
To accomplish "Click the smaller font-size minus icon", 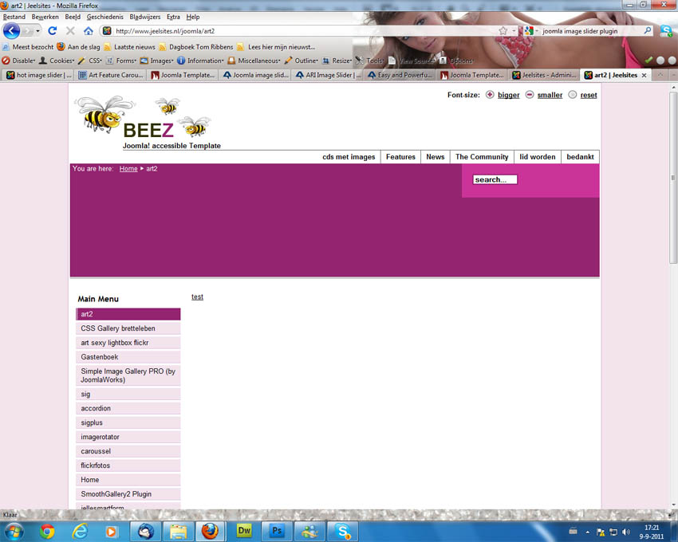I will tap(530, 95).
